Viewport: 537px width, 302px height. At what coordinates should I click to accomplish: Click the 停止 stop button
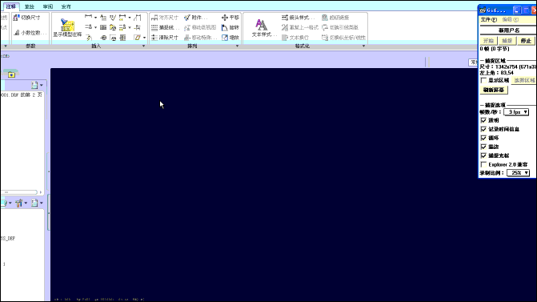tap(526, 41)
